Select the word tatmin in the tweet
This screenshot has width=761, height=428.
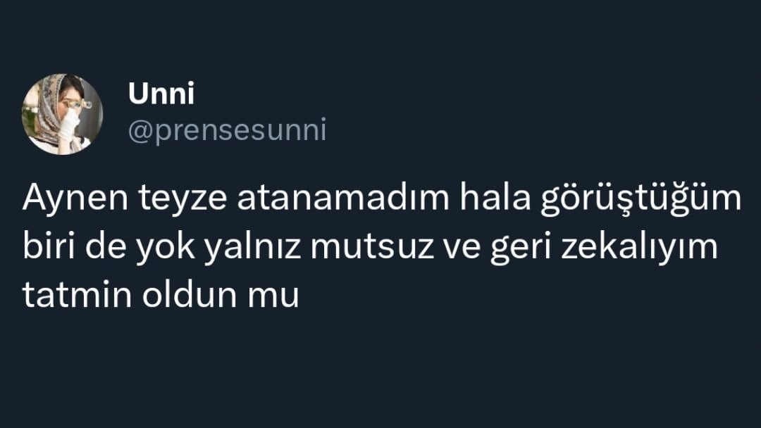click(x=77, y=296)
